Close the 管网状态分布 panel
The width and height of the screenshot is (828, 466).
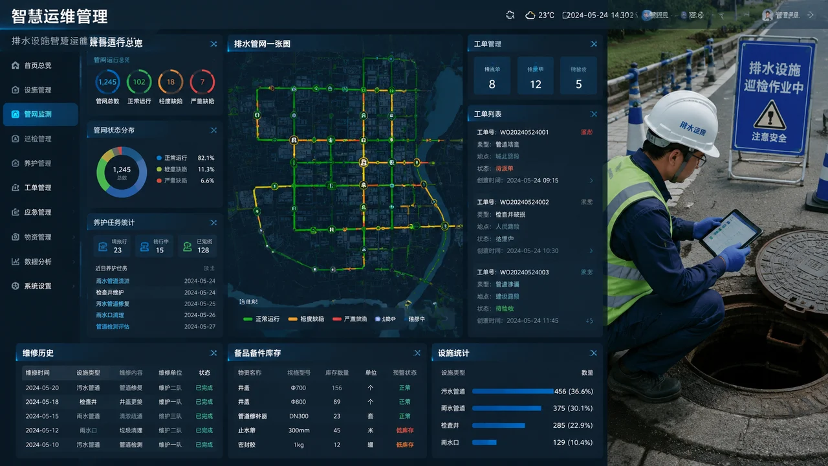click(213, 130)
